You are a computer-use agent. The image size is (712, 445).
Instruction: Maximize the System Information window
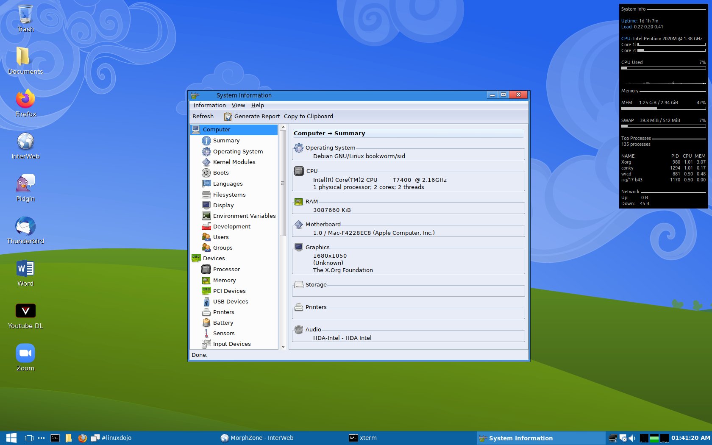503,95
